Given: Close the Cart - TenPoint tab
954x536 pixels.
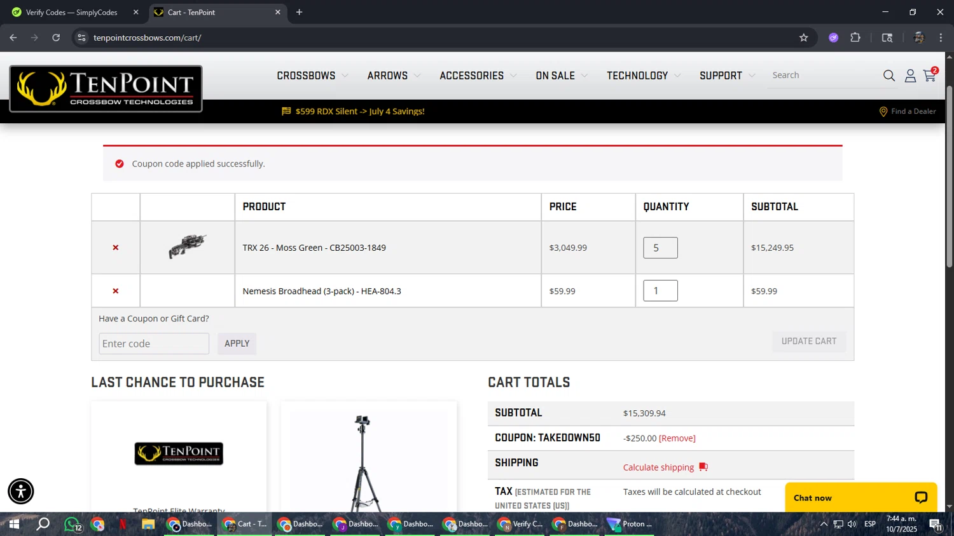Looking at the screenshot, I should point(277,12).
